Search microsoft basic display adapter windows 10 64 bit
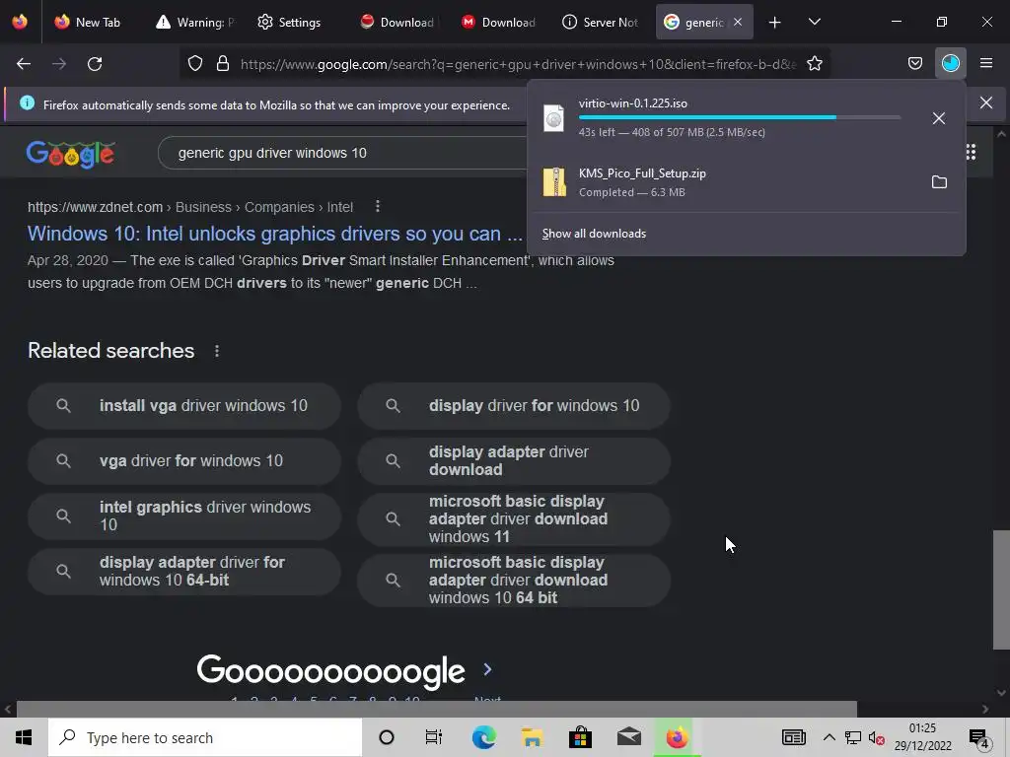This screenshot has height=757, width=1010. point(514,580)
